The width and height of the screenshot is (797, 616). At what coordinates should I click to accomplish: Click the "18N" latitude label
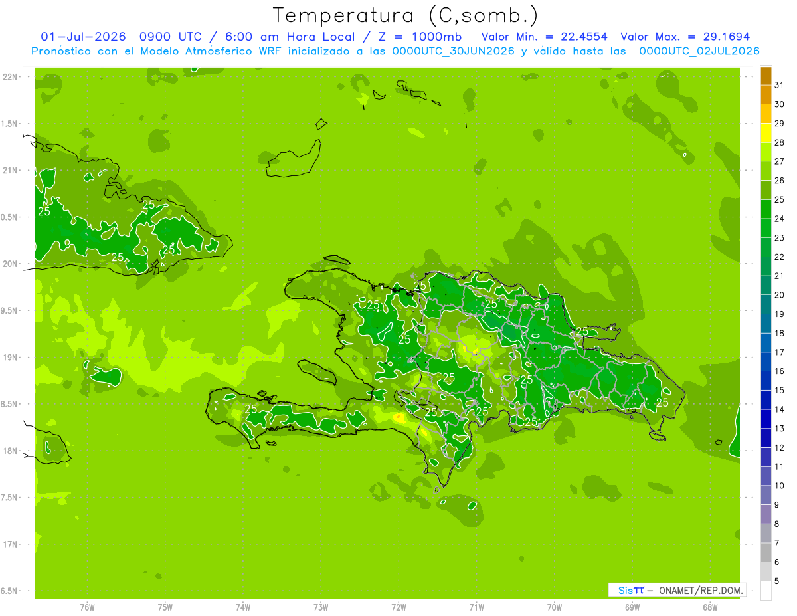[11, 451]
